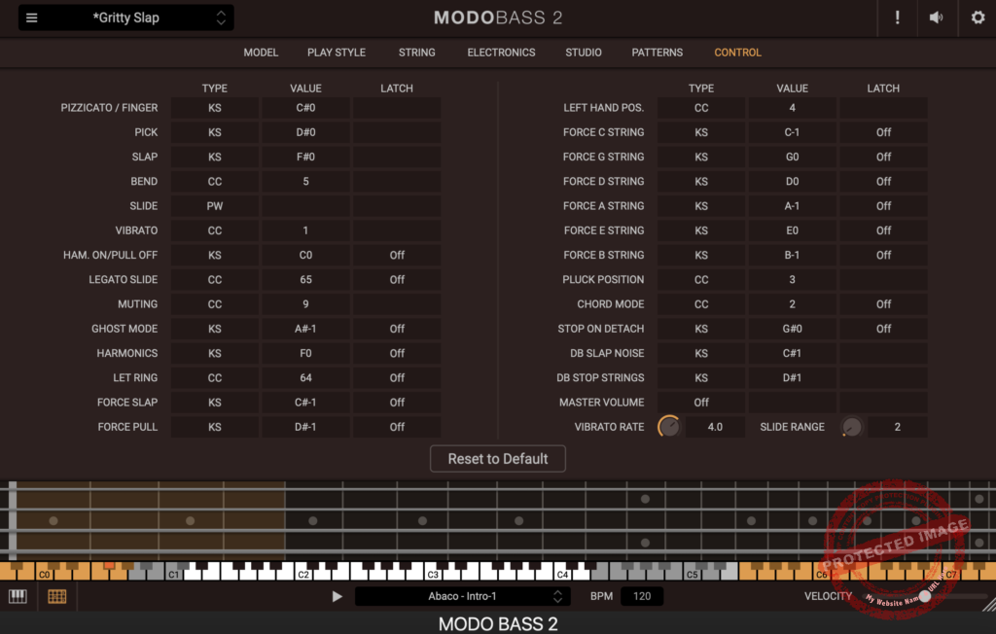
Task: Switch to the PATTERNS tab
Action: click(x=657, y=53)
